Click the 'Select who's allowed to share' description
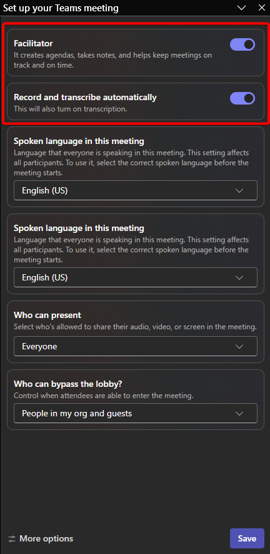270x554 pixels. click(135, 327)
